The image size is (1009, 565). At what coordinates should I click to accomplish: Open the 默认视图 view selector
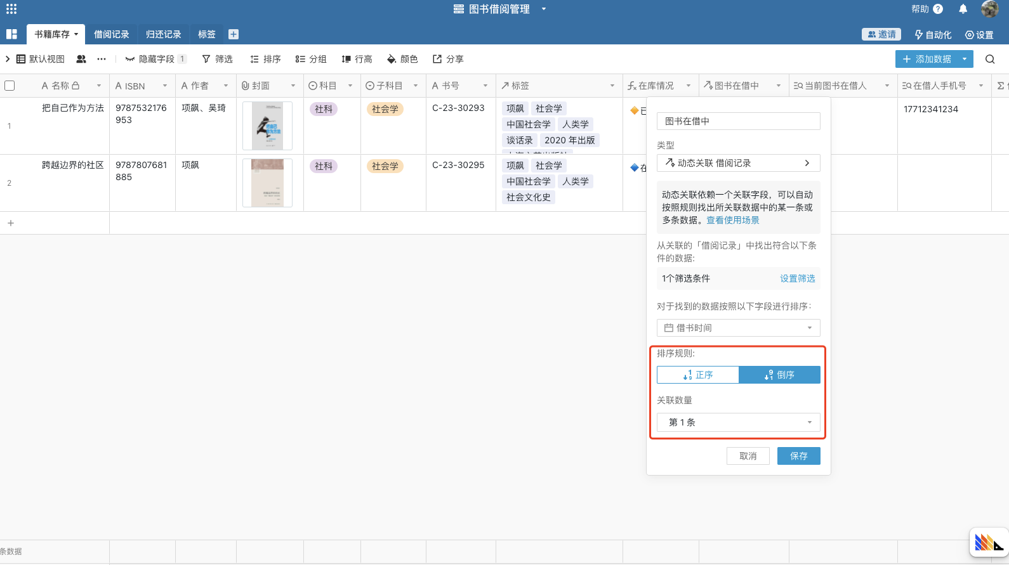(41, 59)
